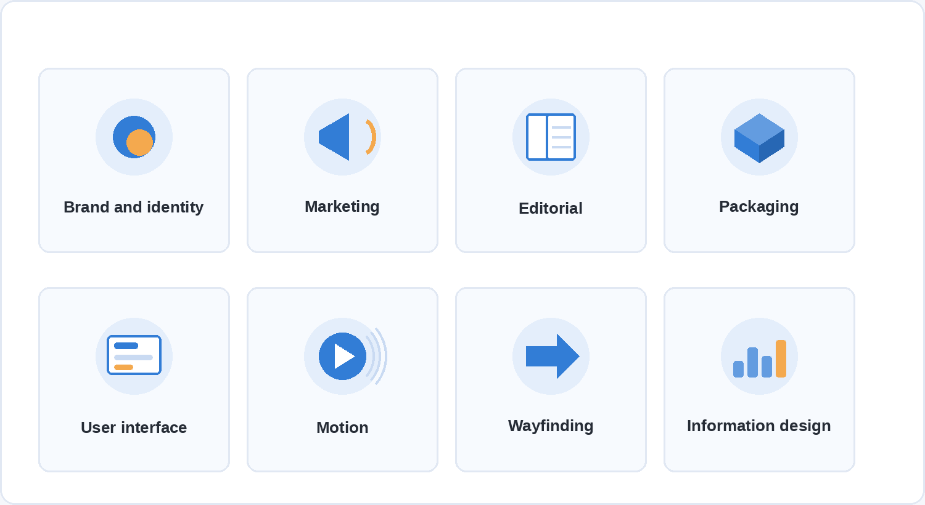Select the "Information design" label text

tap(759, 426)
